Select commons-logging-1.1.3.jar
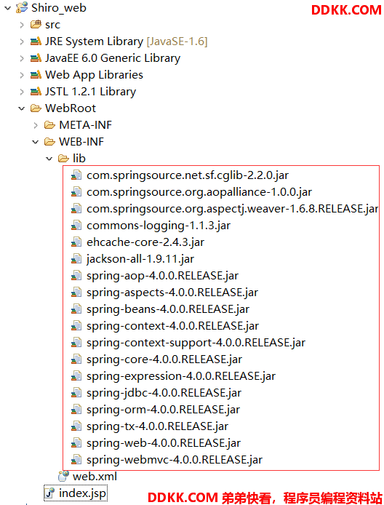 click(159, 226)
